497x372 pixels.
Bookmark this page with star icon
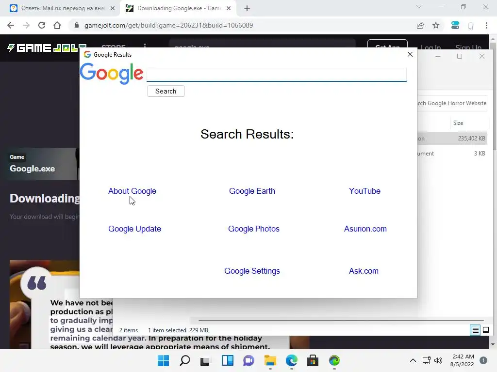[436, 25]
